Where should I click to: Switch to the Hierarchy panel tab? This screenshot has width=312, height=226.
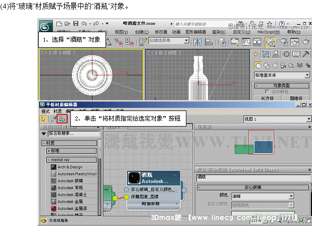pyautogui.click(x=276, y=54)
